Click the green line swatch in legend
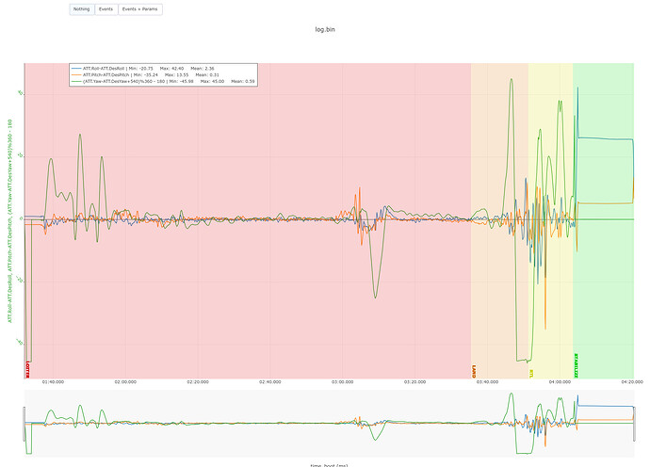Viewport: 650px width, 467px height. 76,81
